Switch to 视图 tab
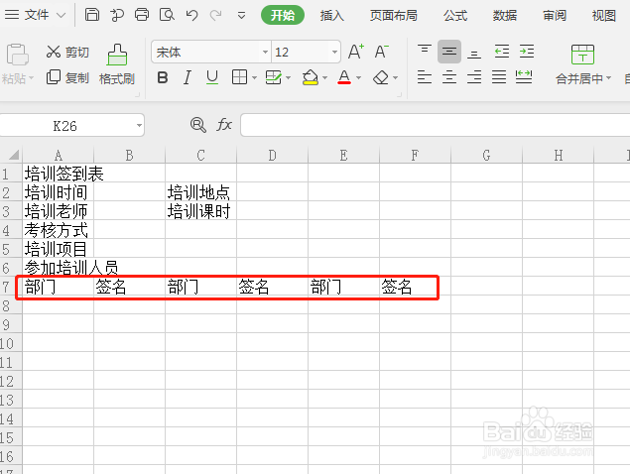 [604, 15]
